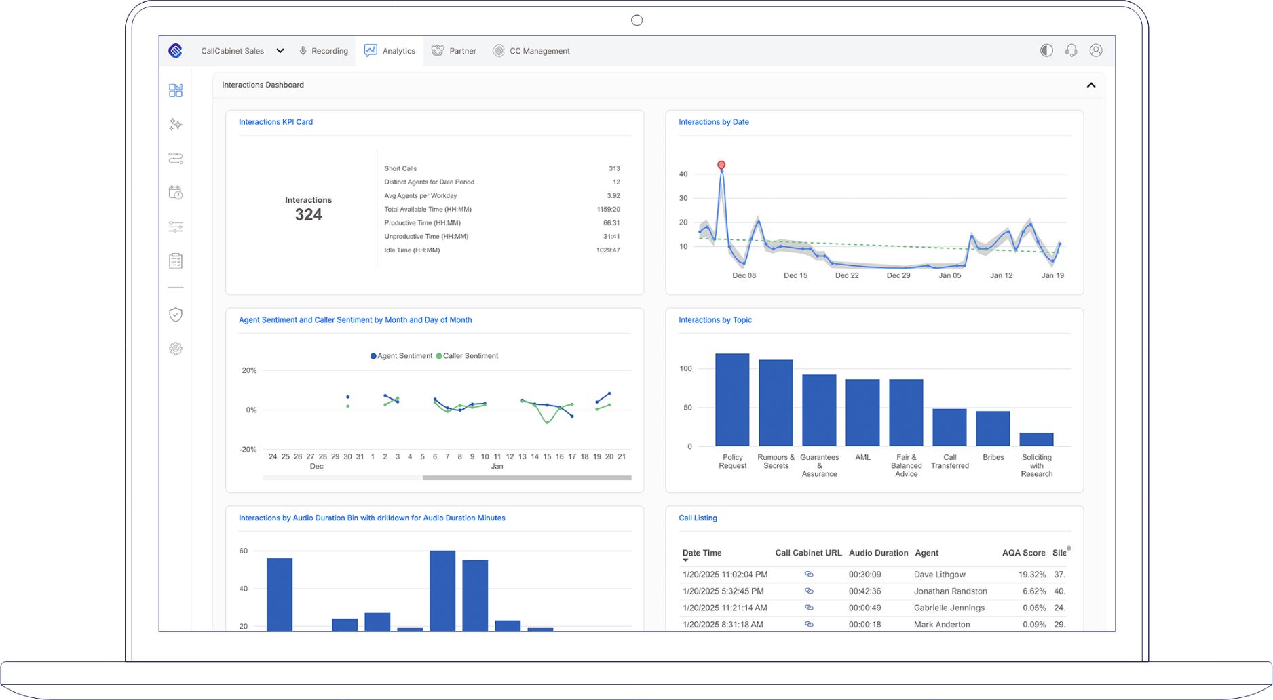Click the user profile avatar icon
The width and height of the screenshot is (1273, 700).
(x=1096, y=50)
